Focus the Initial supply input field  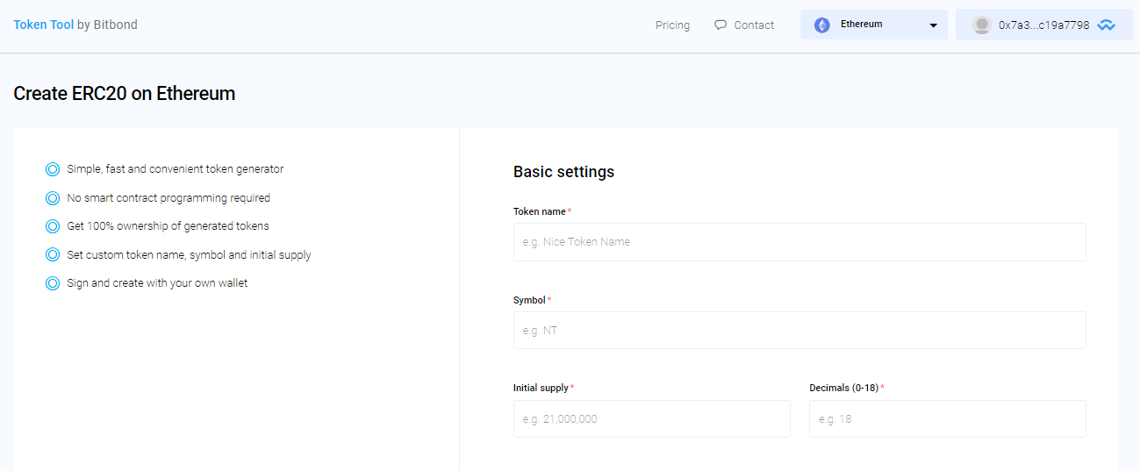click(652, 419)
